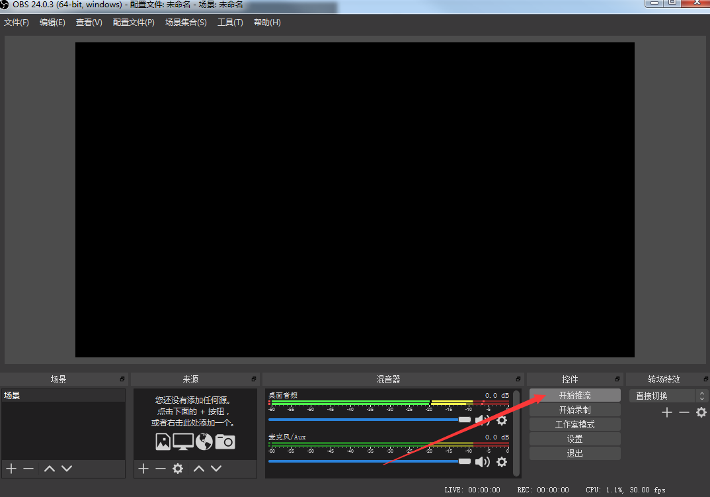Click 退出 to exit OBS

(575, 453)
